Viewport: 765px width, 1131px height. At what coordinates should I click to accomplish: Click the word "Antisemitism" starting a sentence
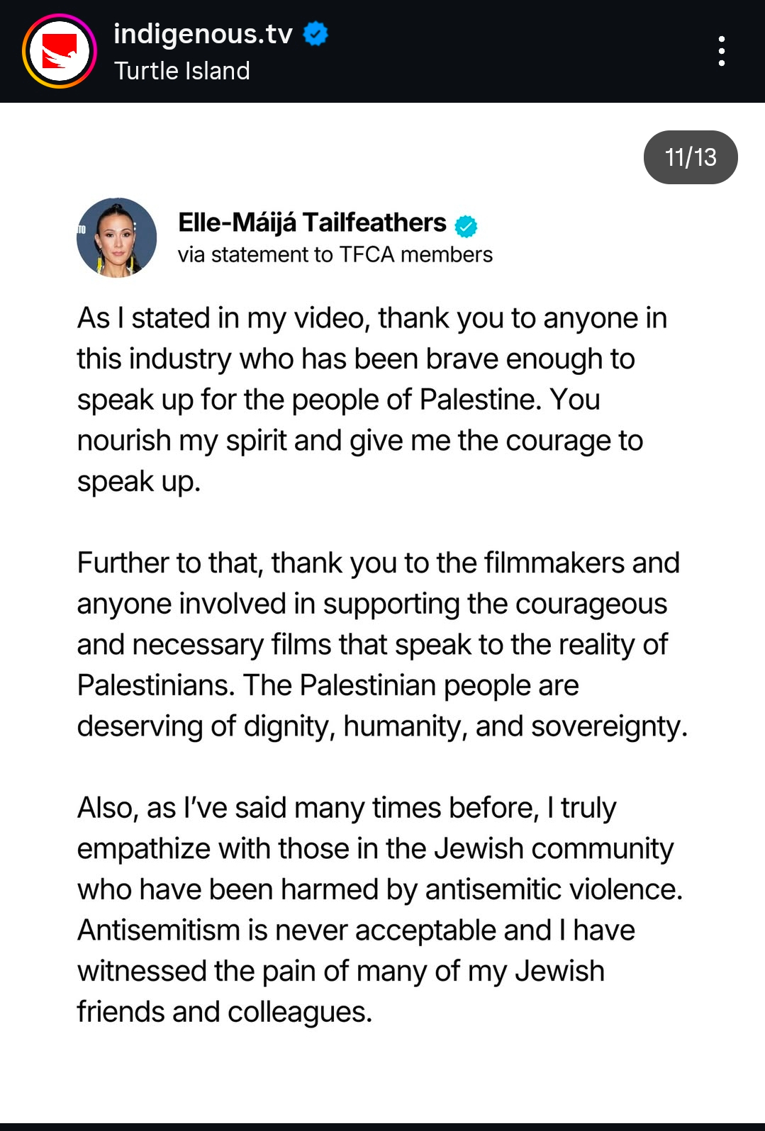click(x=159, y=930)
